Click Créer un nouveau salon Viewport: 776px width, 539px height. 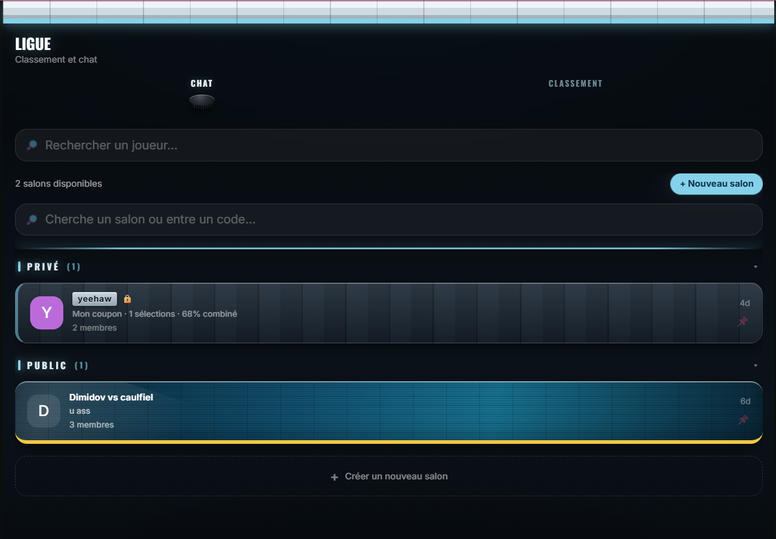[389, 476]
